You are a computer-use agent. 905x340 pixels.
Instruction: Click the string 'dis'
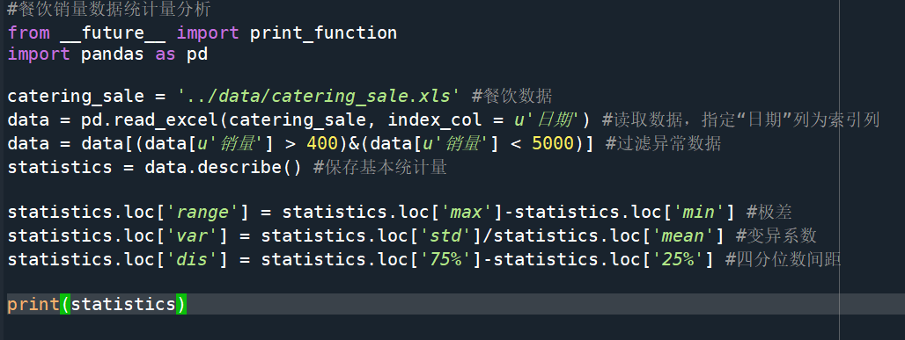pos(192,260)
